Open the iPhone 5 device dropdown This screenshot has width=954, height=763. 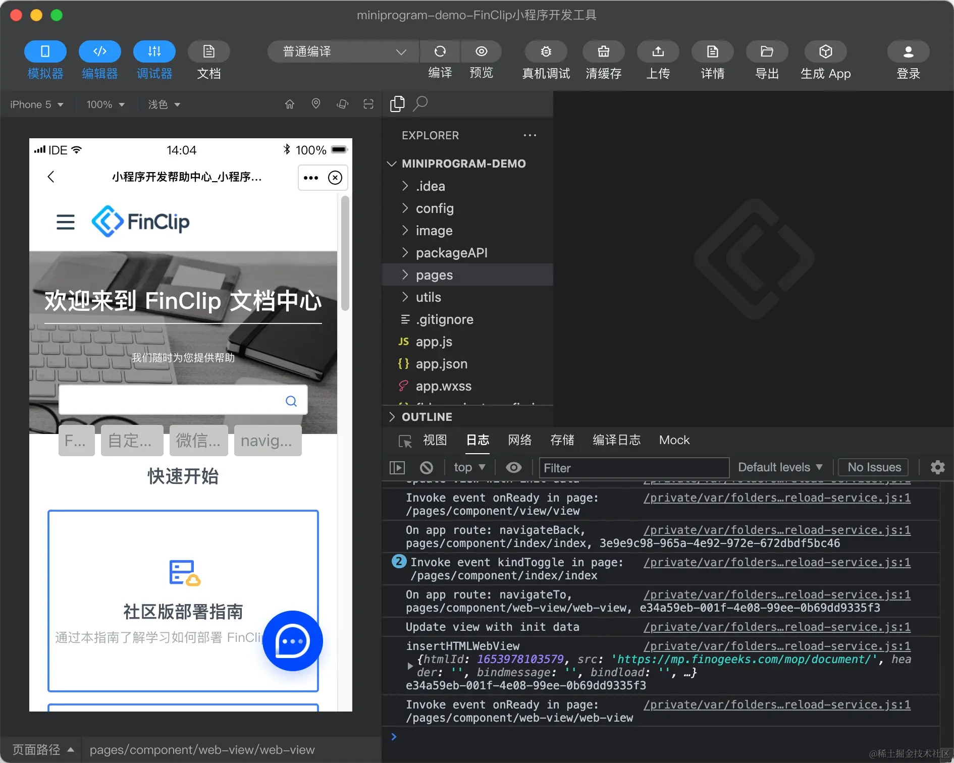pyautogui.click(x=37, y=104)
